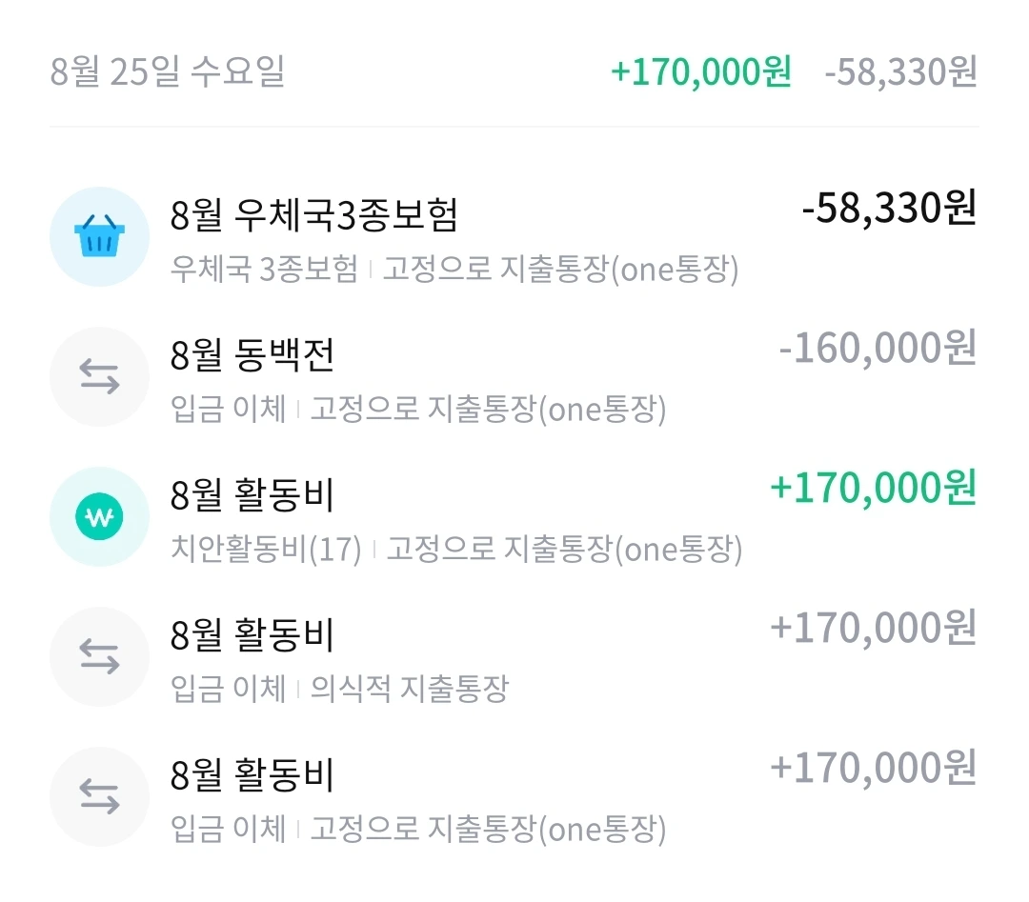This screenshot has width=1029, height=902.
Task: Tap the 치안활동비(17) category label
Action: 266,550
